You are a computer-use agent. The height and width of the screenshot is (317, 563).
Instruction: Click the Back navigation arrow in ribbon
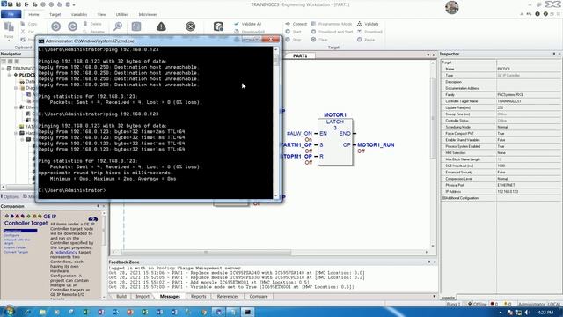point(55,26)
